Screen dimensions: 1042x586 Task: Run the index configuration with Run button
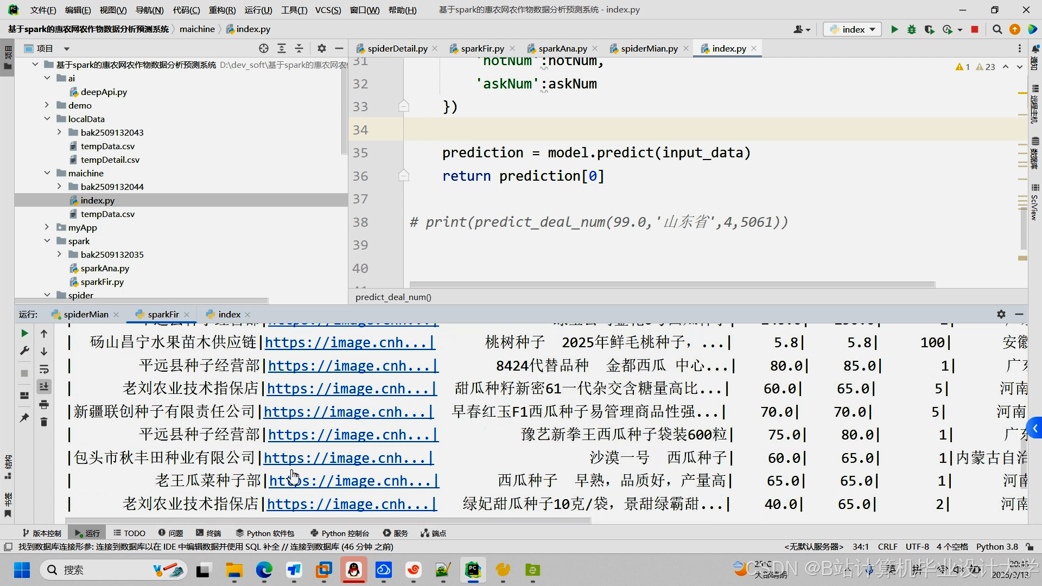point(893,29)
